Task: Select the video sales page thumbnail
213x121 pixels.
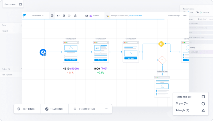Action: coord(131,52)
